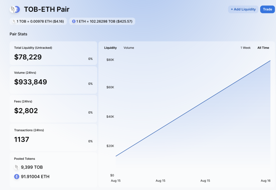Click 0% change in Total Liquidity card
Image resolution: width=276 pixels, height=190 pixels.
90,59
